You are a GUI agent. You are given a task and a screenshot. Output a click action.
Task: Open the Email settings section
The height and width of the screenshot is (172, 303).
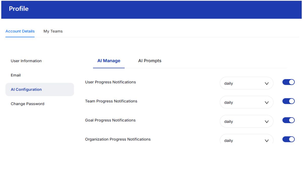(16, 75)
